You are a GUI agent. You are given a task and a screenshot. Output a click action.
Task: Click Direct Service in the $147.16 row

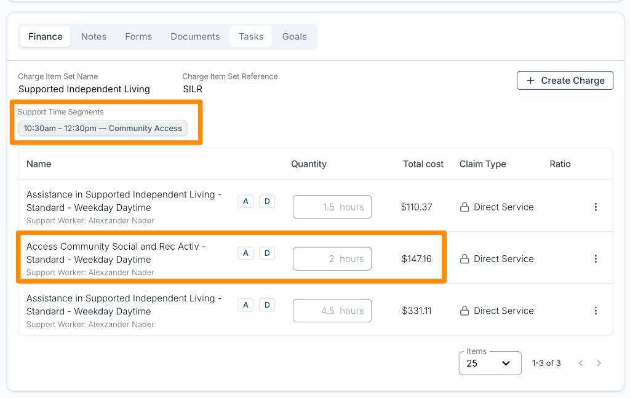coord(504,258)
